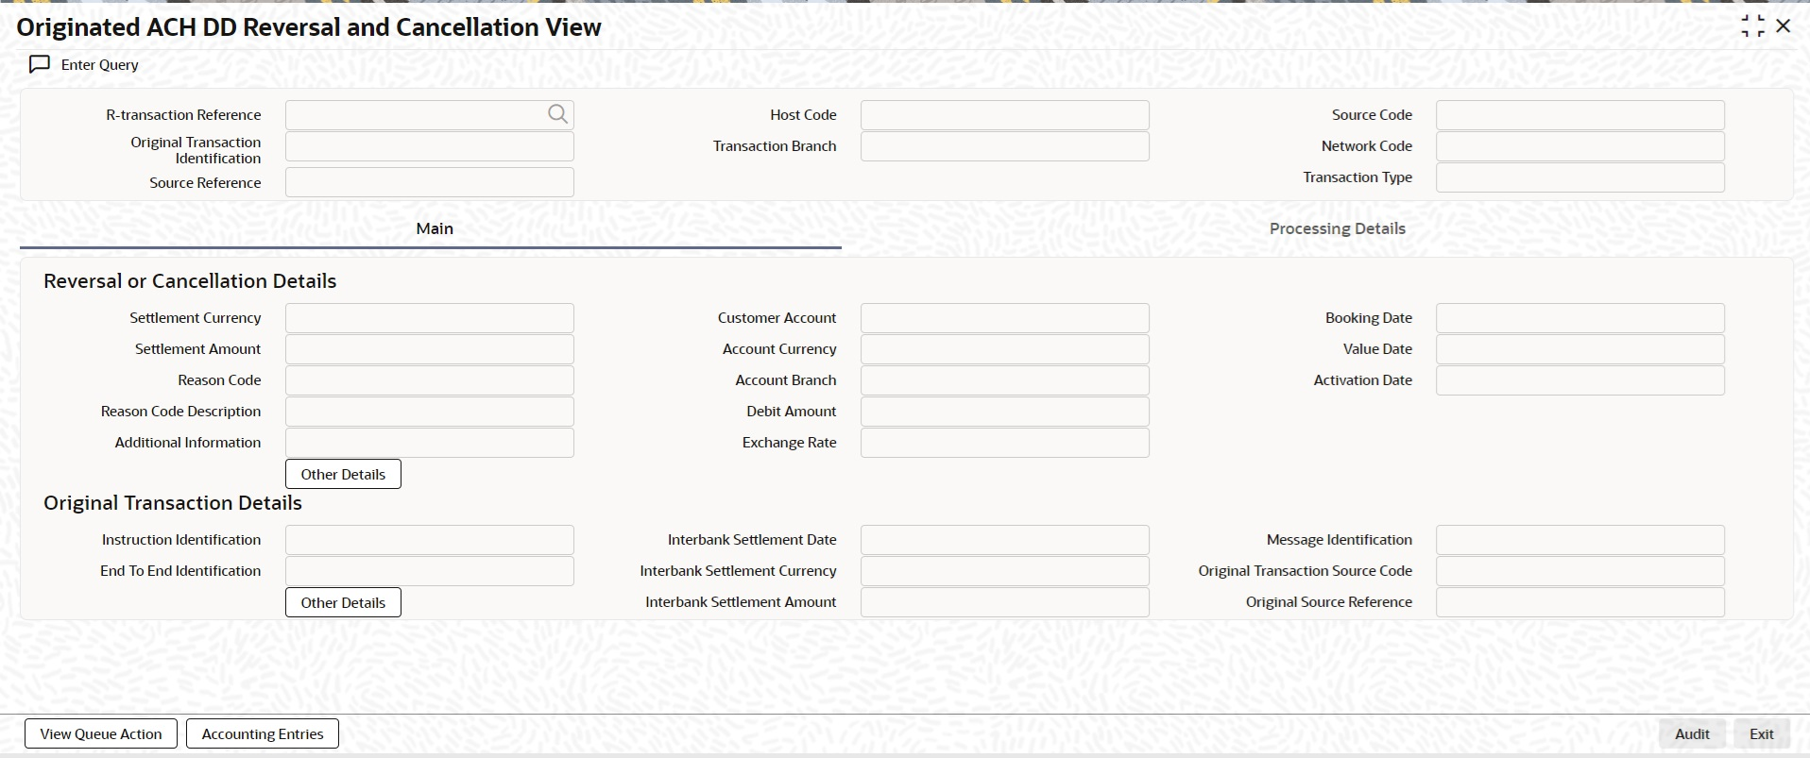Screen dimensions: 1810x758
Task: Switch to the Main tab
Action: click(x=431, y=228)
